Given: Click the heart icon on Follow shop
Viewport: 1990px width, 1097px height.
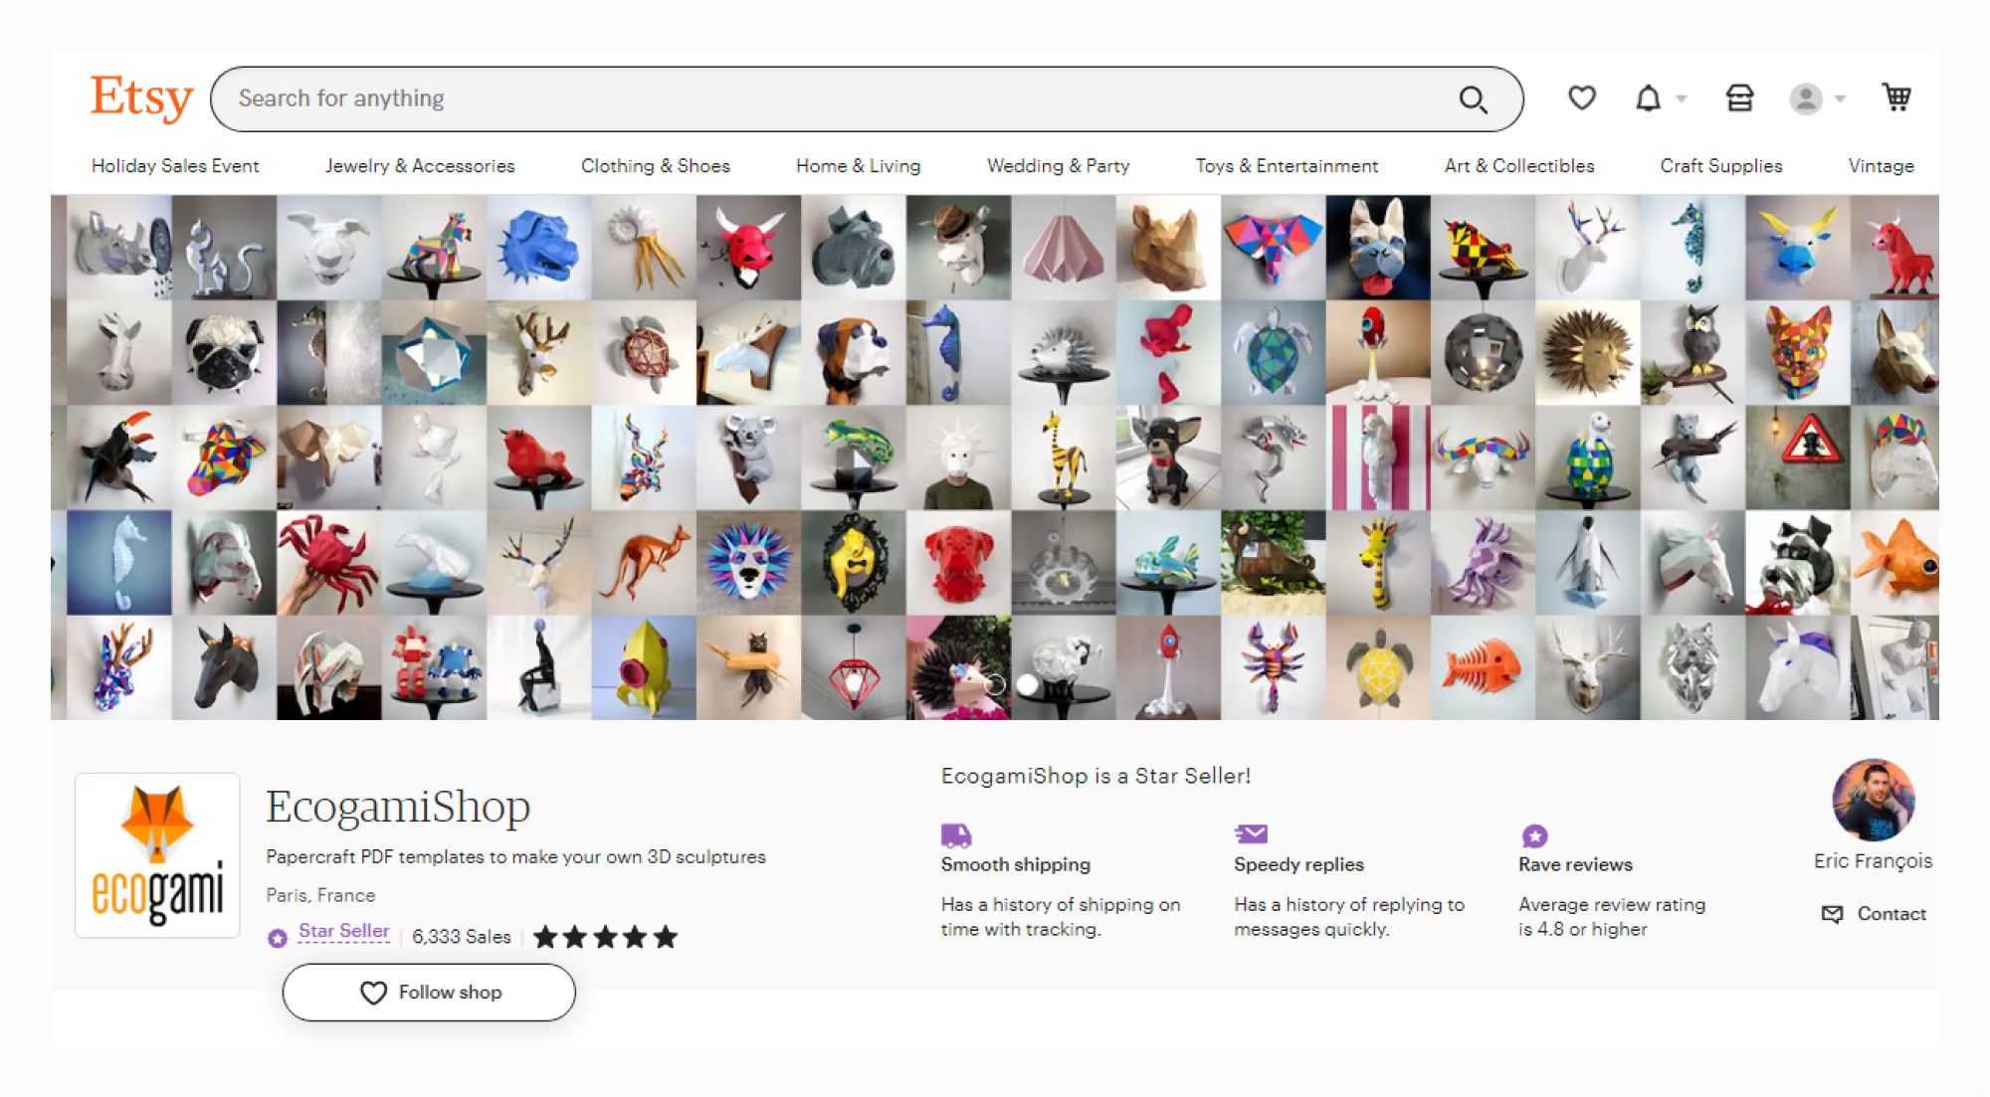Looking at the screenshot, I should pyautogui.click(x=373, y=993).
